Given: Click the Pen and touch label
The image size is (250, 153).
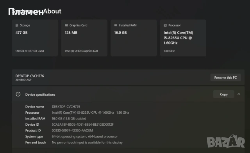Looking at the screenshot, I should pyautogui.click(x=36, y=142).
